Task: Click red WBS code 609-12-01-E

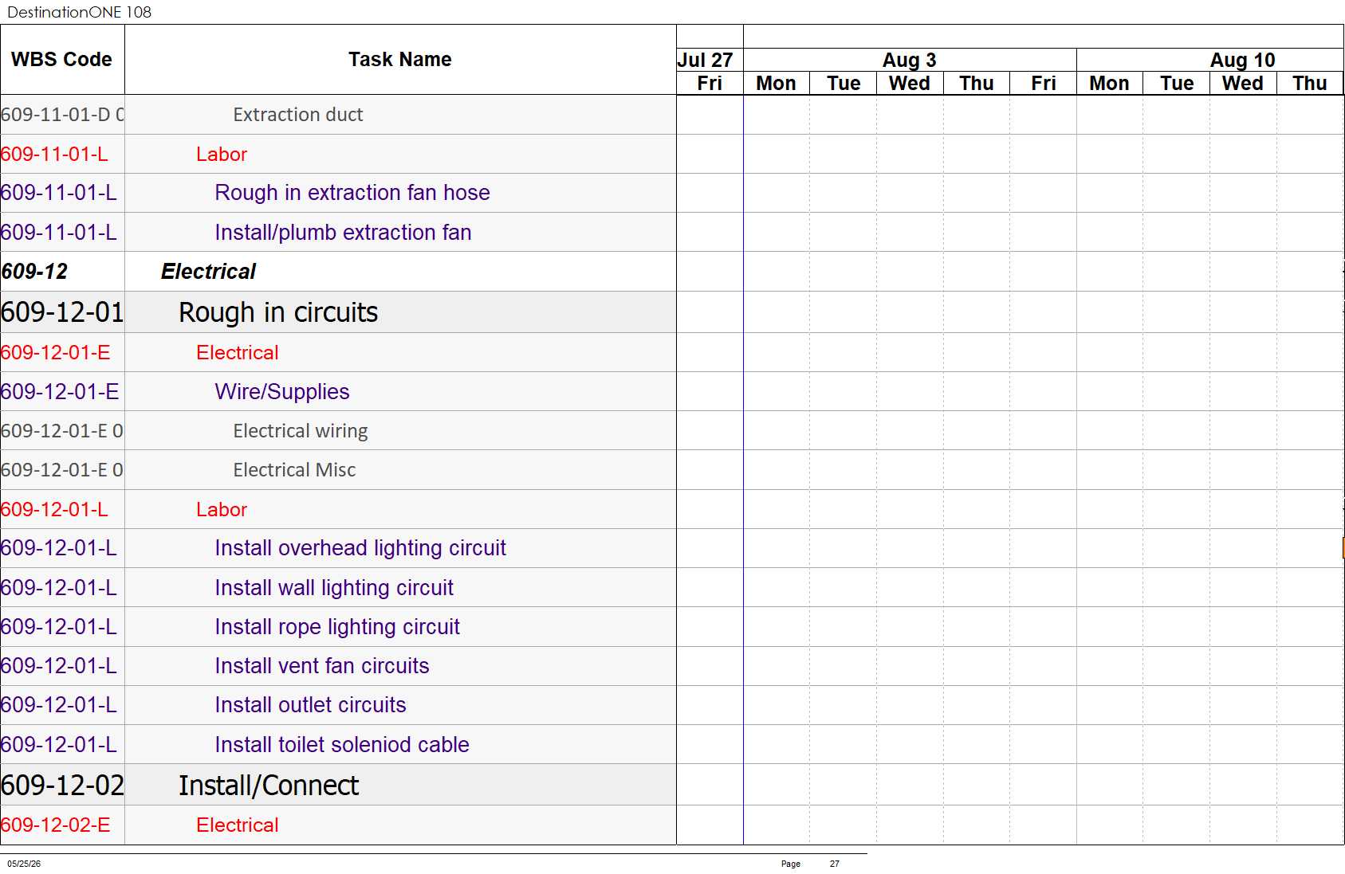Action: point(56,353)
